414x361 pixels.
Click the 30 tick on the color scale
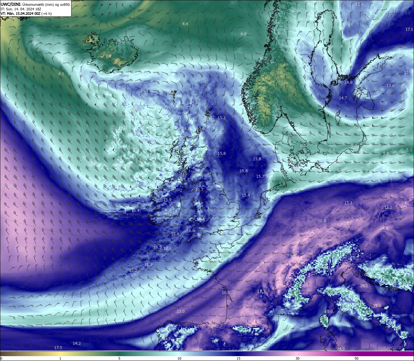297,358
